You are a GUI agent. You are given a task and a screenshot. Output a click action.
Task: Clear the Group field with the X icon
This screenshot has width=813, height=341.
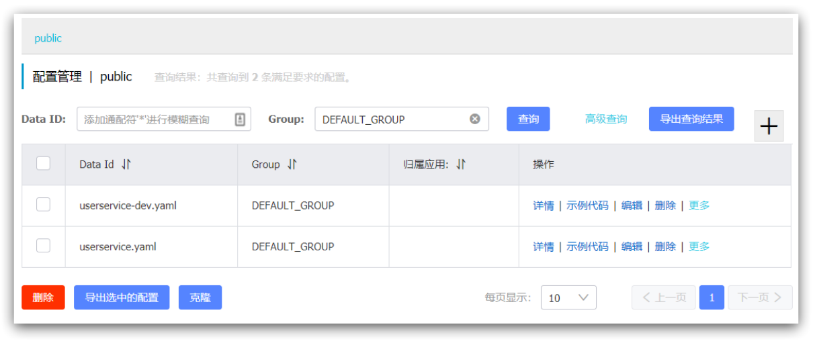click(475, 119)
